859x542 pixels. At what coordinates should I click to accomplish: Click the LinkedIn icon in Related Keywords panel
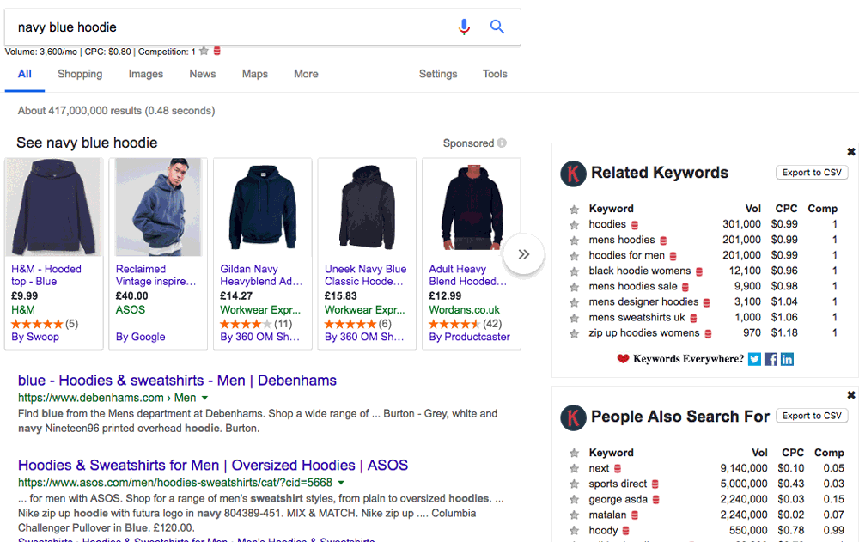[x=788, y=359]
